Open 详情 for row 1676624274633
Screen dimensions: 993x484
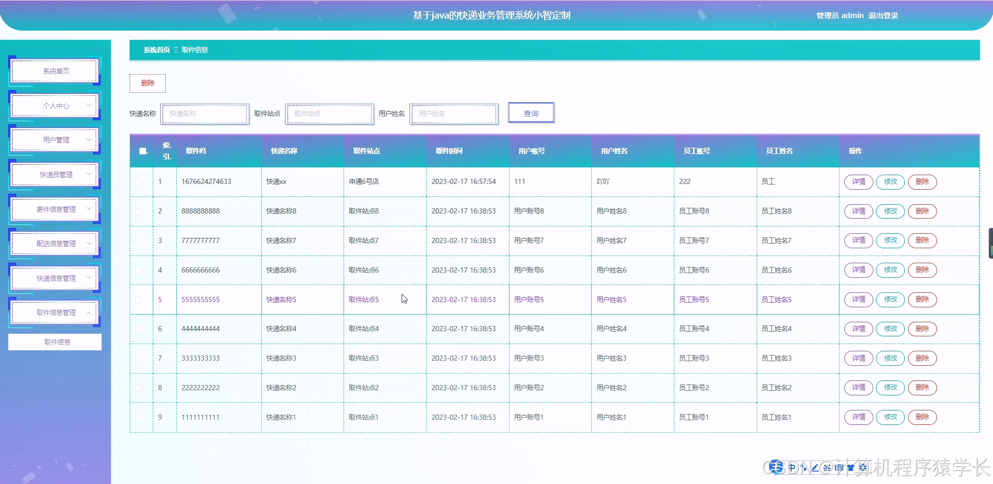coord(859,182)
